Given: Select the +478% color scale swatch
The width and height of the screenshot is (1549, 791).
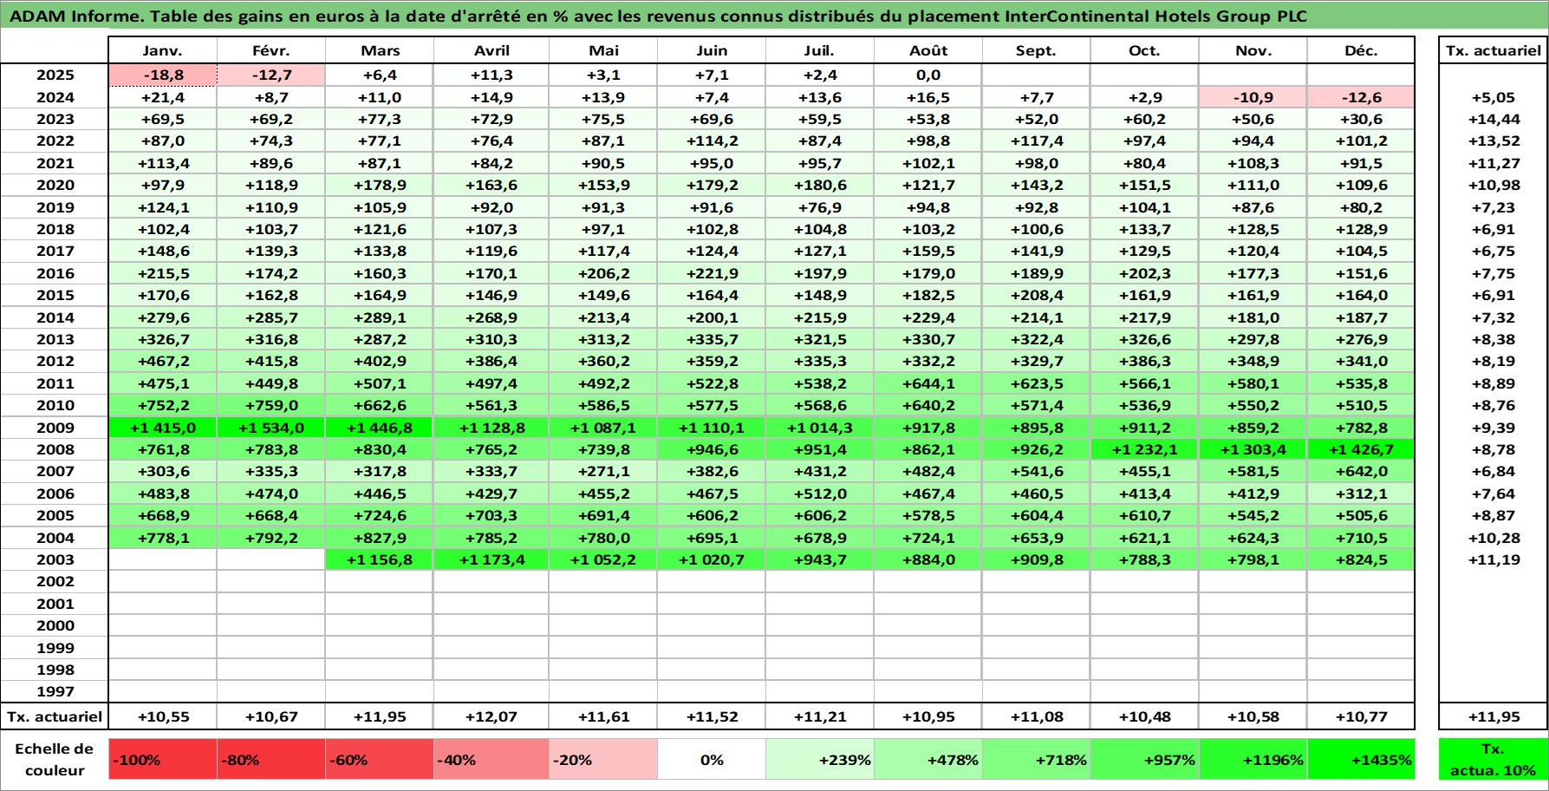Looking at the screenshot, I should pos(927,759).
